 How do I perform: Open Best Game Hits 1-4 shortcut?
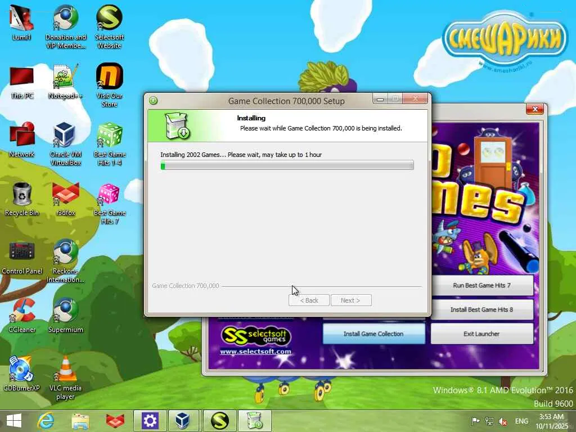pyautogui.click(x=109, y=144)
